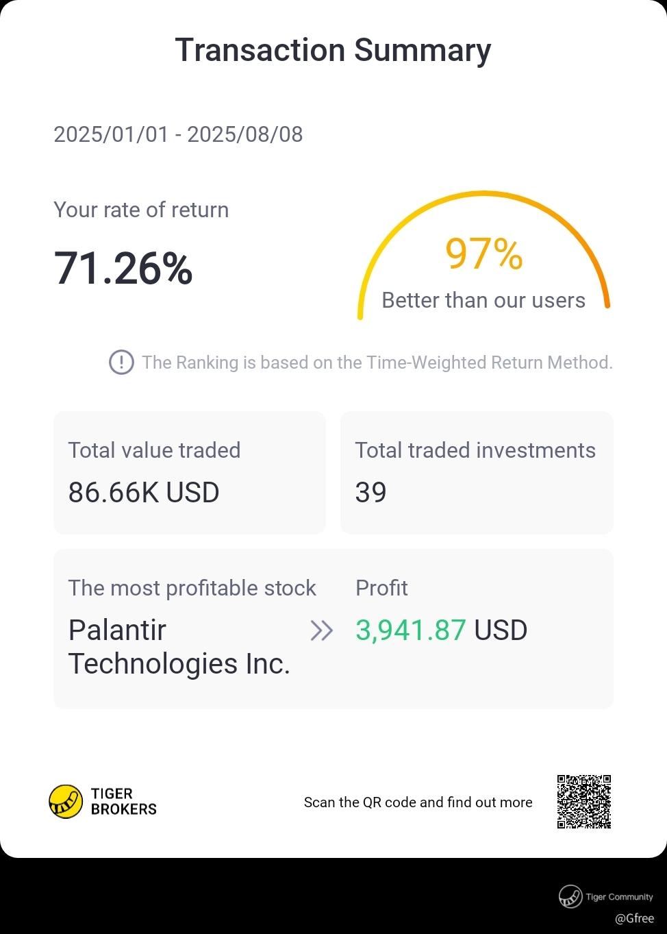Click the @Gfree username tag
This screenshot has width=667, height=934.
(634, 918)
